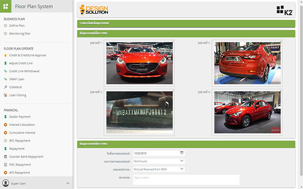Image resolution: width=303 pixels, height=189 pixels.
Task: Click the K2 logo
Action: pos(284,10)
